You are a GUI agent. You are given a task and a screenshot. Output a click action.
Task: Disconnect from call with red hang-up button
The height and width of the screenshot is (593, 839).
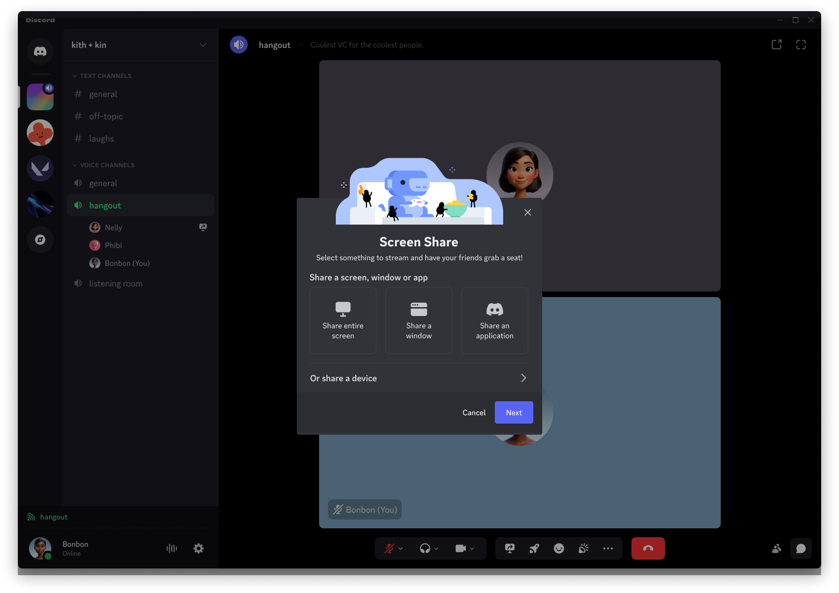(x=648, y=548)
